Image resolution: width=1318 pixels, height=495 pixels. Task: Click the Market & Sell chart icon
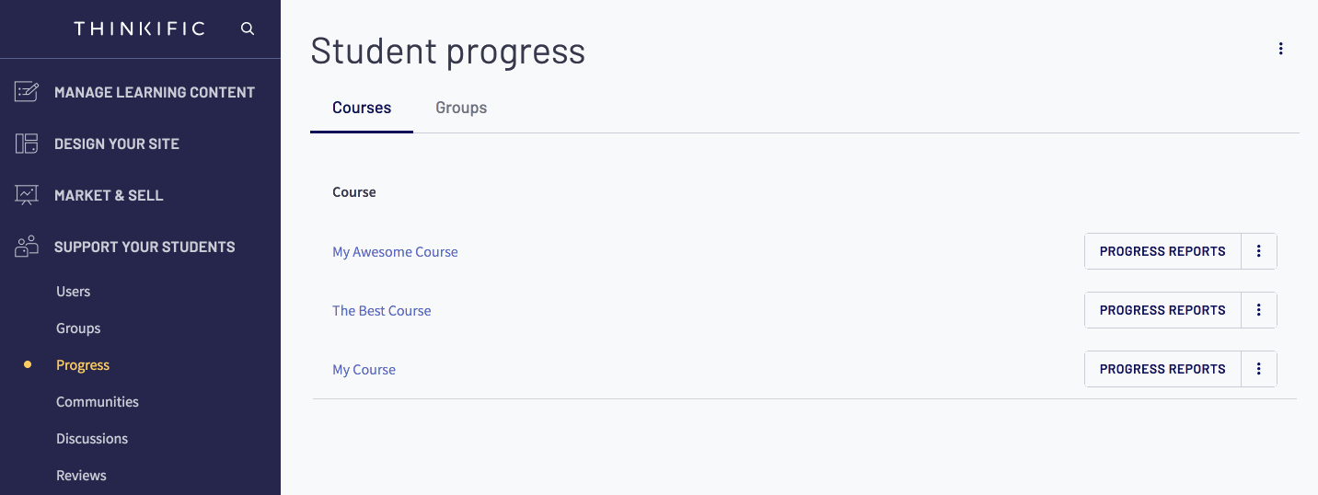click(x=27, y=195)
